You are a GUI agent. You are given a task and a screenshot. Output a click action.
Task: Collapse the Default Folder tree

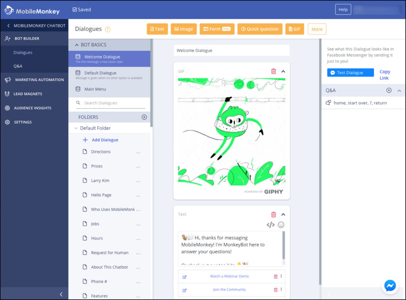[x=76, y=128]
